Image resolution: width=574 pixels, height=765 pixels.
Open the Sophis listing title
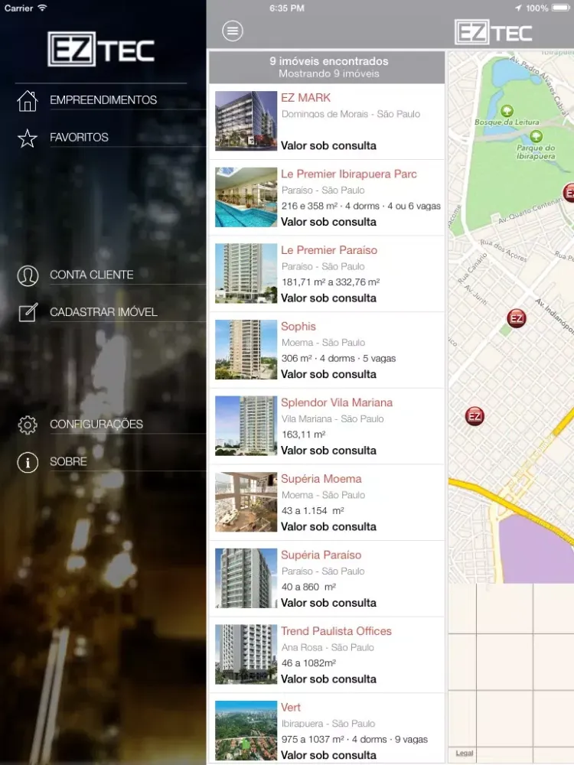click(298, 327)
